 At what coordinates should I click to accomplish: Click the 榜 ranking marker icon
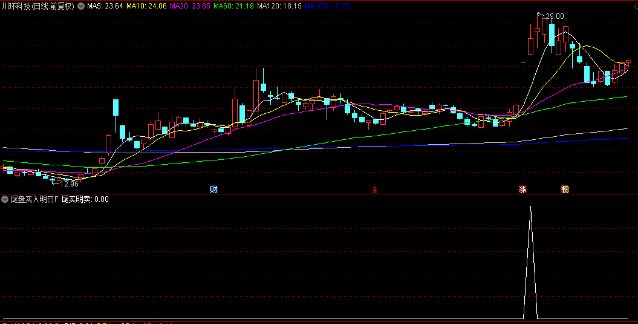pyautogui.click(x=565, y=189)
